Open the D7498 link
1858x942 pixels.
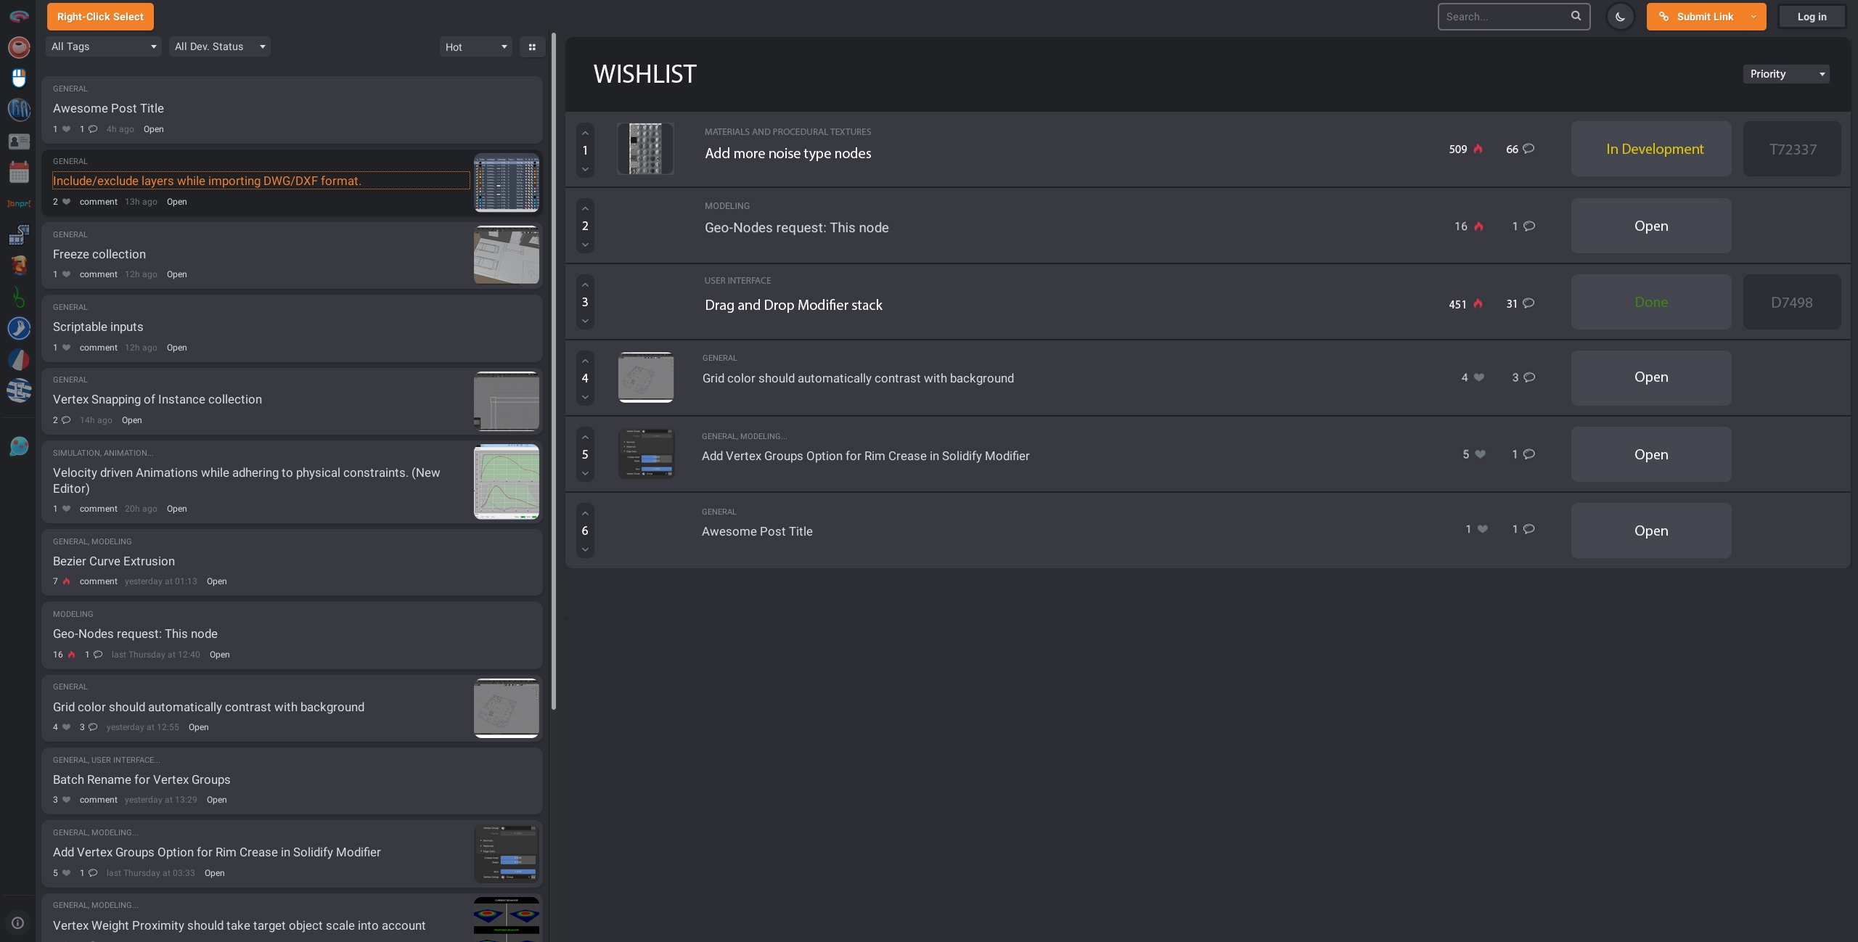tap(1792, 303)
